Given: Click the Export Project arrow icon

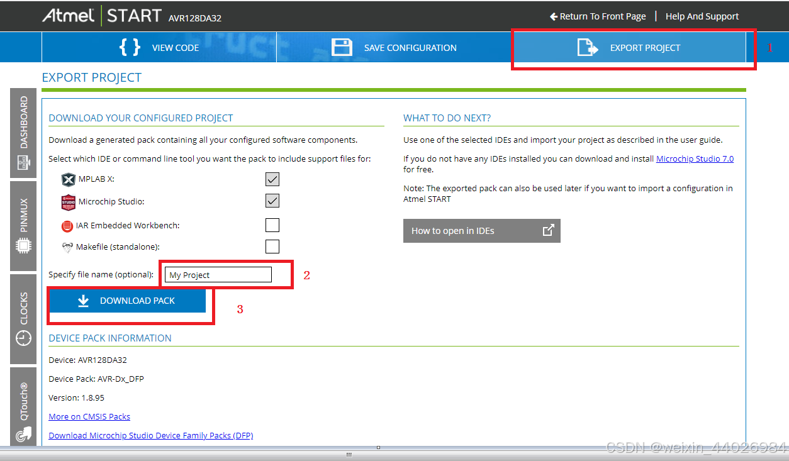Looking at the screenshot, I should tap(588, 47).
